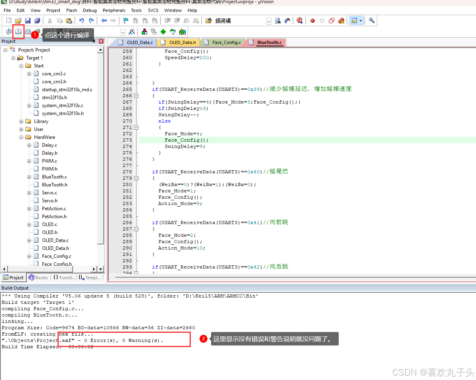Click the Save All icon
Viewport: 476px width, 380px height.
click(x=37, y=21)
